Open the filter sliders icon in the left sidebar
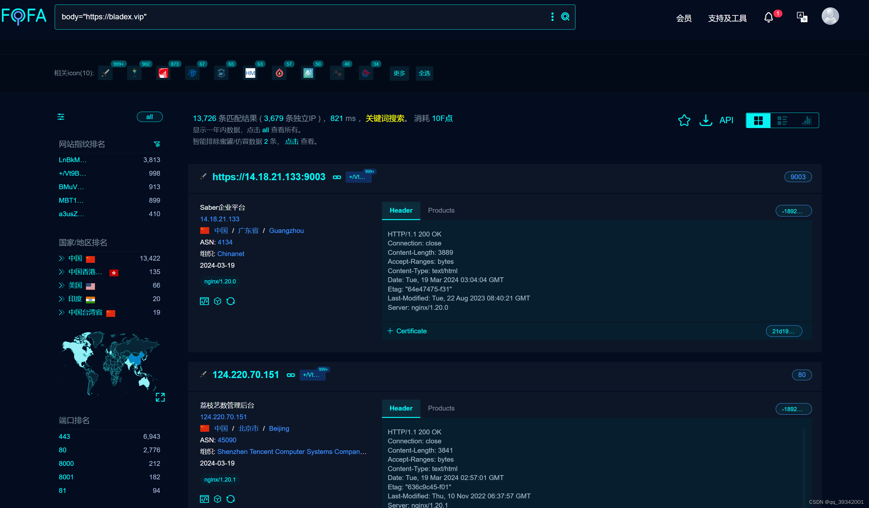The image size is (869, 508). coord(61,117)
